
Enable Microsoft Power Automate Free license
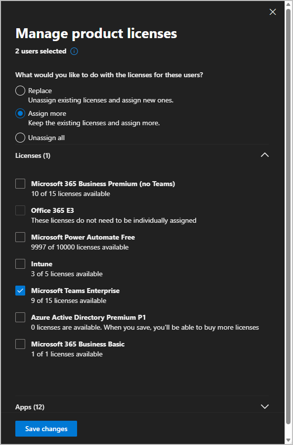[x=20, y=237]
